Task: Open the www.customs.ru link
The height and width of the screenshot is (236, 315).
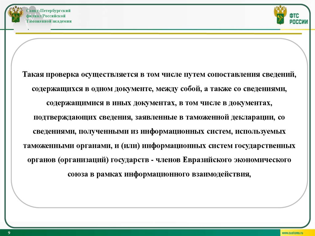Action: 292,233
